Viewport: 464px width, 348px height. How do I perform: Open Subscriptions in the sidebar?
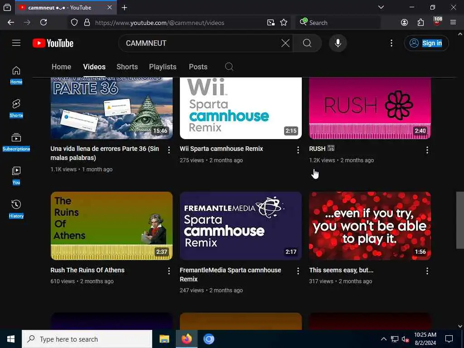pos(16,142)
